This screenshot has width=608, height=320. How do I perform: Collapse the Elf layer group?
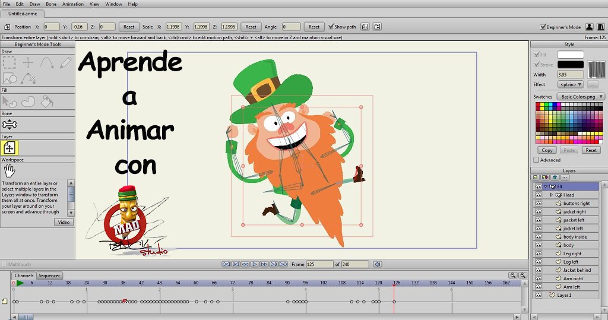coord(546,186)
